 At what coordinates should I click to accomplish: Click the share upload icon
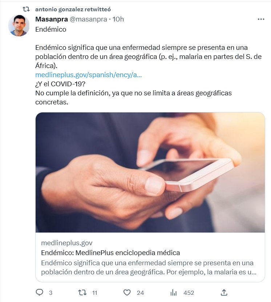click(x=224, y=293)
